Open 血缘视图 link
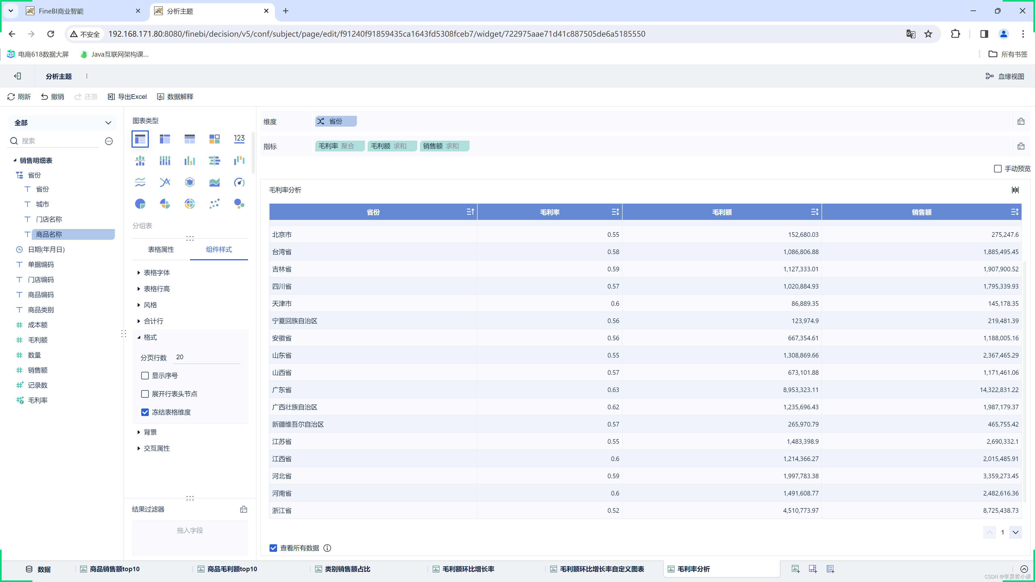 click(1005, 76)
